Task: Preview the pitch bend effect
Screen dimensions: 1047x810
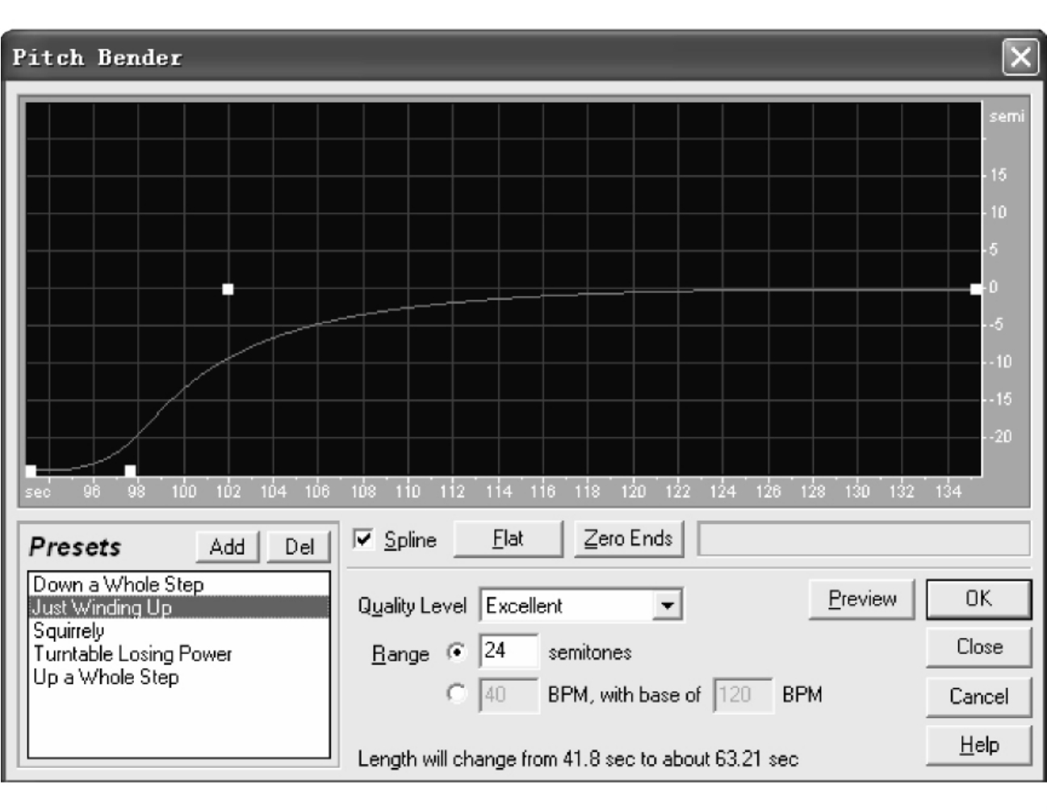Action: point(861,599)
